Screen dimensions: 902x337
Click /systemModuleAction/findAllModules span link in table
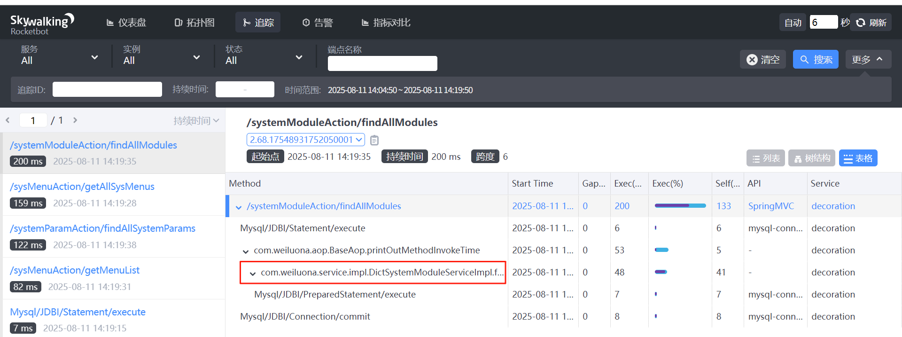[324, 206]
